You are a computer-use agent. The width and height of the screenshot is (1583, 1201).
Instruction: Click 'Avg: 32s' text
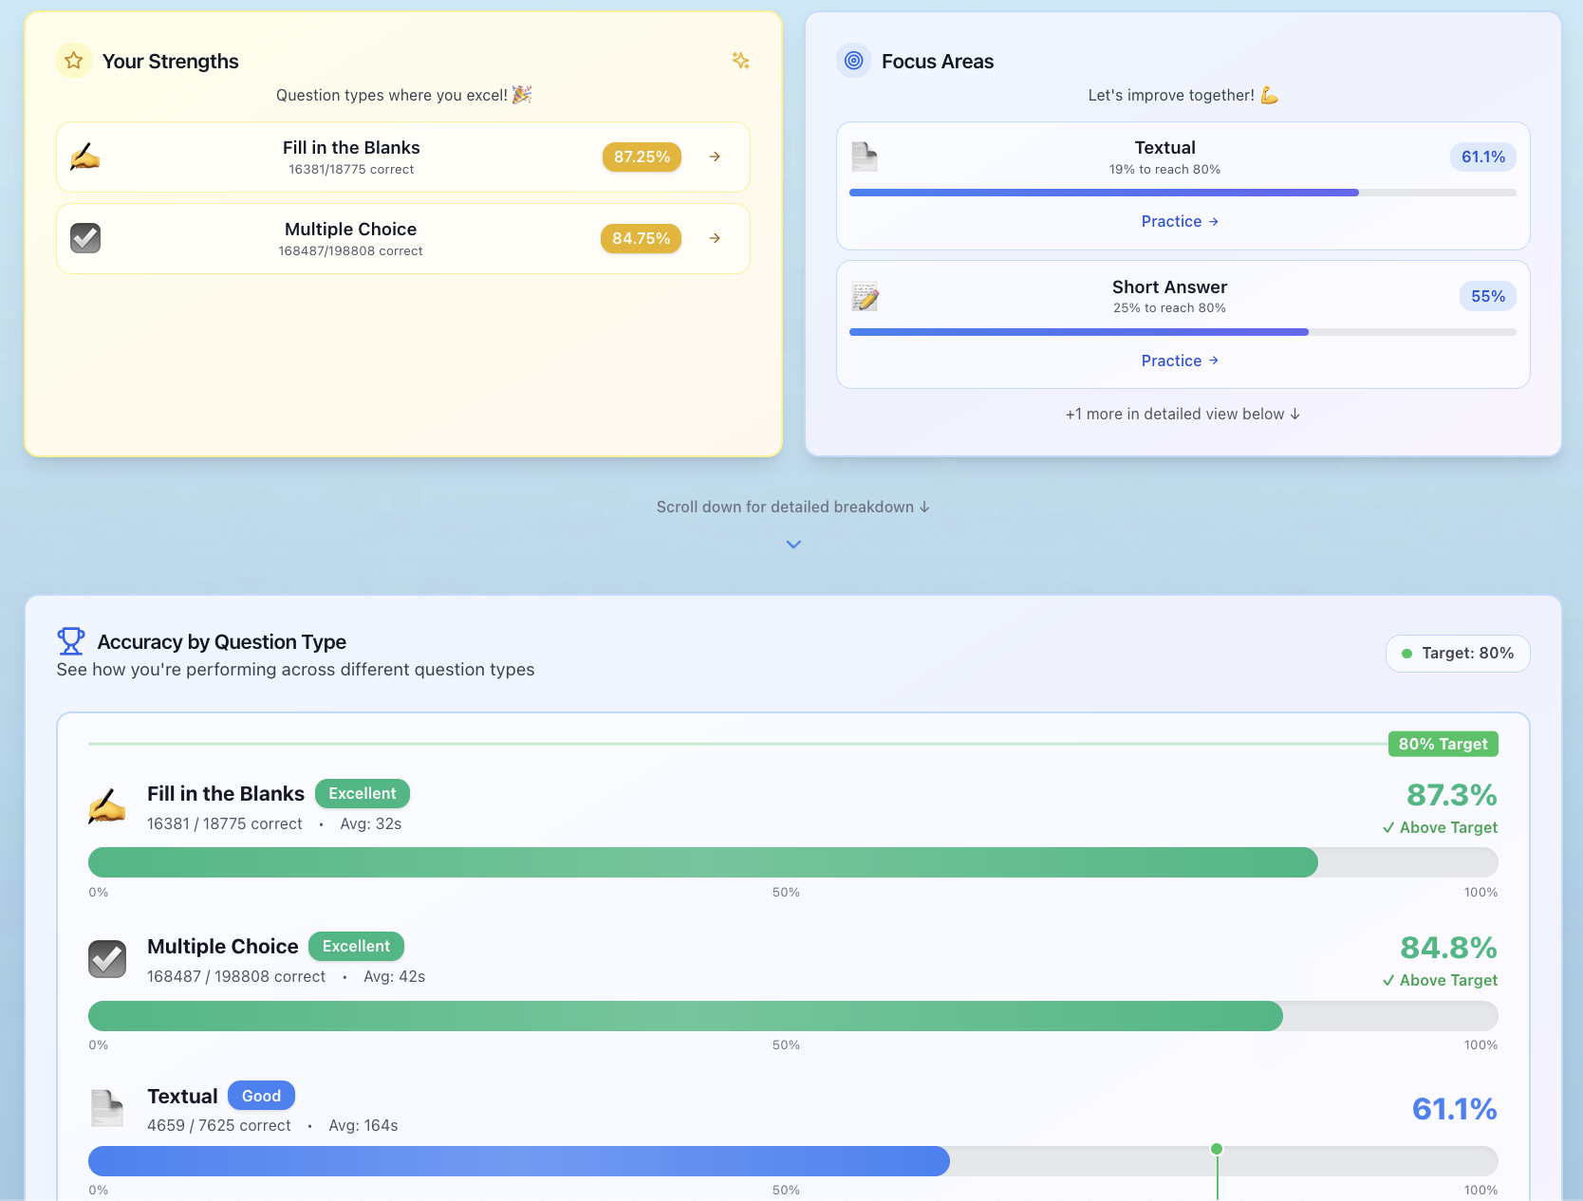[371, 823]
